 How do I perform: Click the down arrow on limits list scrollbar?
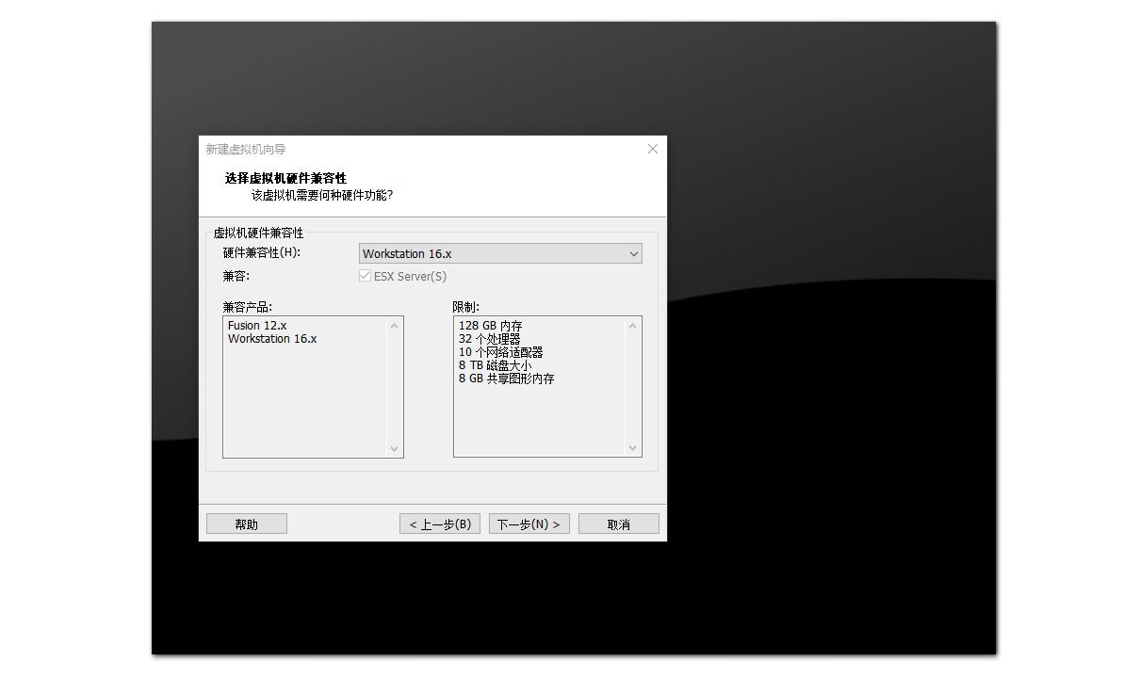632,449
